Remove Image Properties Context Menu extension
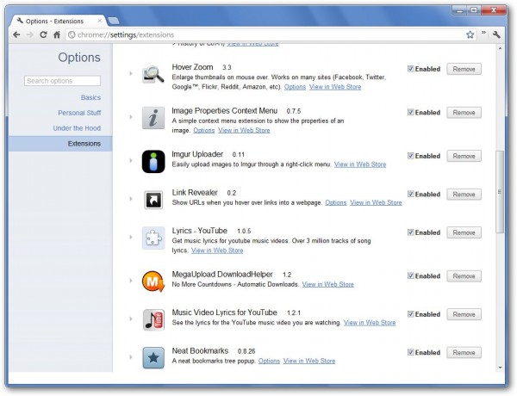 [464, 112]
